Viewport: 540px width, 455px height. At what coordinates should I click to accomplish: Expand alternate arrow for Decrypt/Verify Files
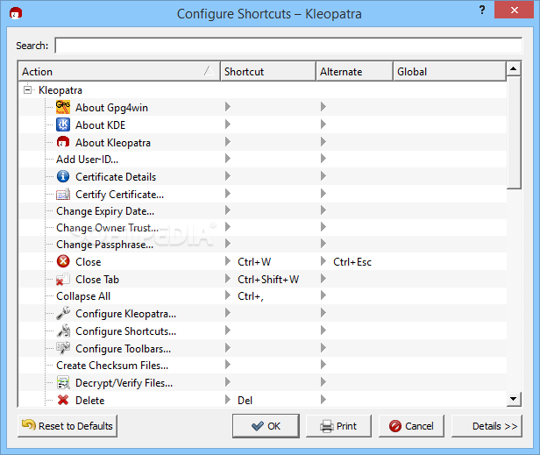[323, 382]
